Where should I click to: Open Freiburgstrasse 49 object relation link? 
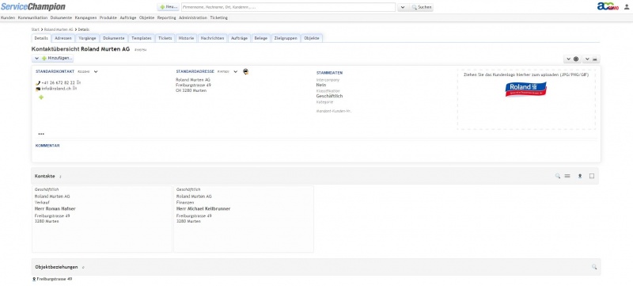[x=55, y=279]
